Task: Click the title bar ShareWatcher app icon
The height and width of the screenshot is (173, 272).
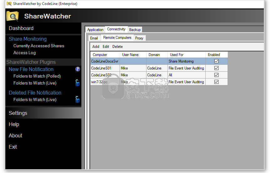Action: click(x=9, y=4)
